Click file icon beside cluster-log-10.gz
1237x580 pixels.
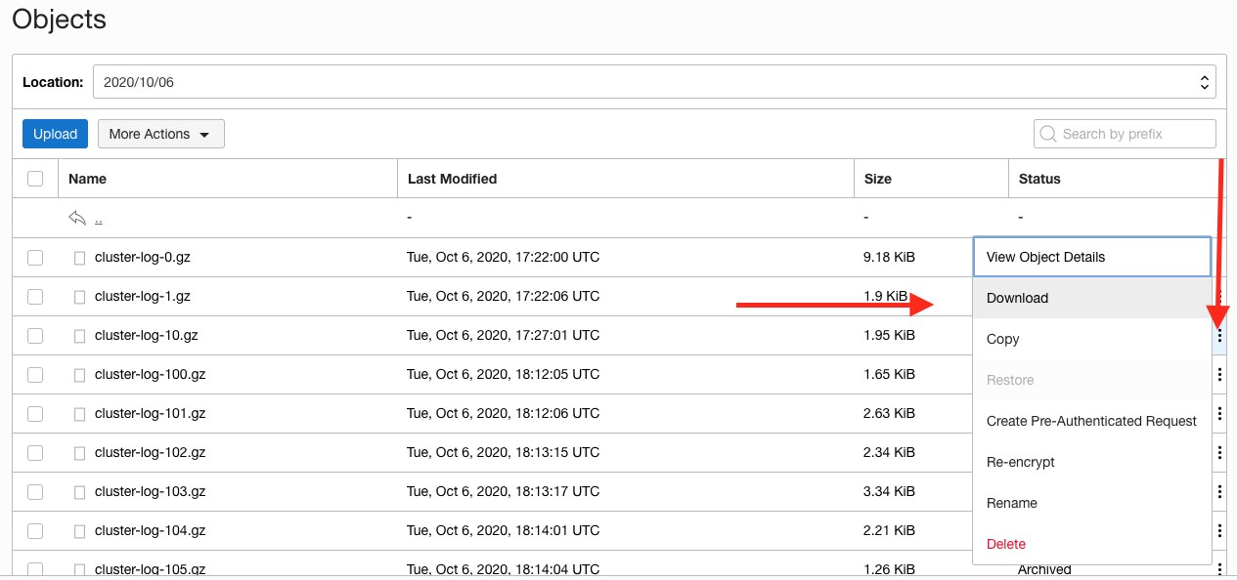pyautogui.click(x=80, y=336)
